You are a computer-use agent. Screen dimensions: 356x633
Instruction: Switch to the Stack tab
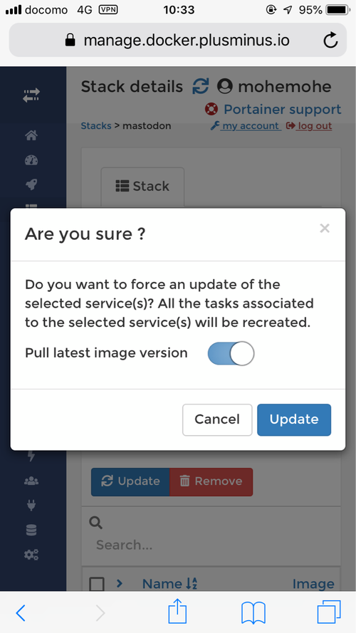coord(142,187)
